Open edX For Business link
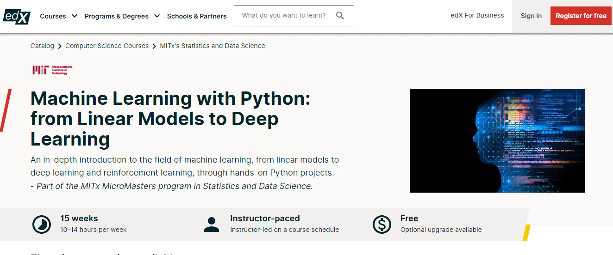The width and height of the screenshot is (613, 255). coord(477,15)
